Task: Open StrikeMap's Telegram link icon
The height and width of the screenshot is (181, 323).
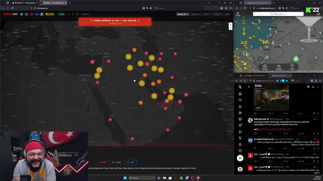Action: [x=21, y=14]
